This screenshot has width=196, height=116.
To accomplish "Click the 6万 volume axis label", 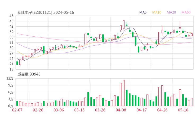I will tap(11, 92).
